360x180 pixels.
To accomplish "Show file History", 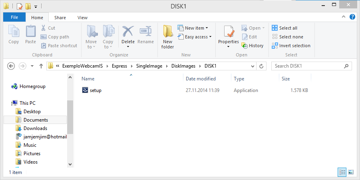I will pyautogui.click(x=253, y=46).
